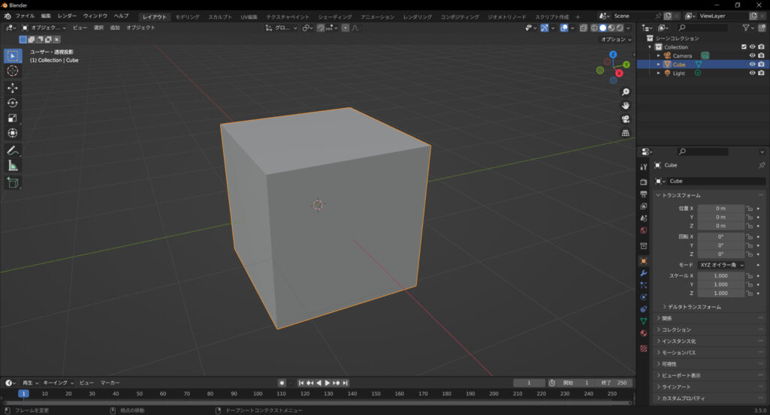
Task: Play the animation forward
Action: click(327, 383)
